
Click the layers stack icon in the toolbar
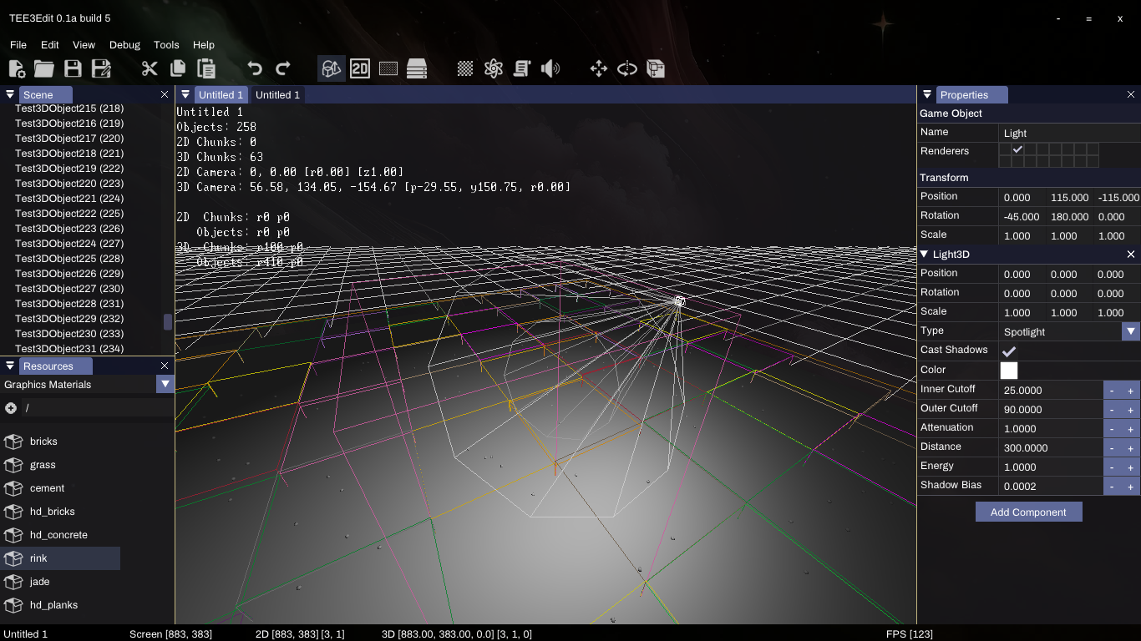pos(417,69)
